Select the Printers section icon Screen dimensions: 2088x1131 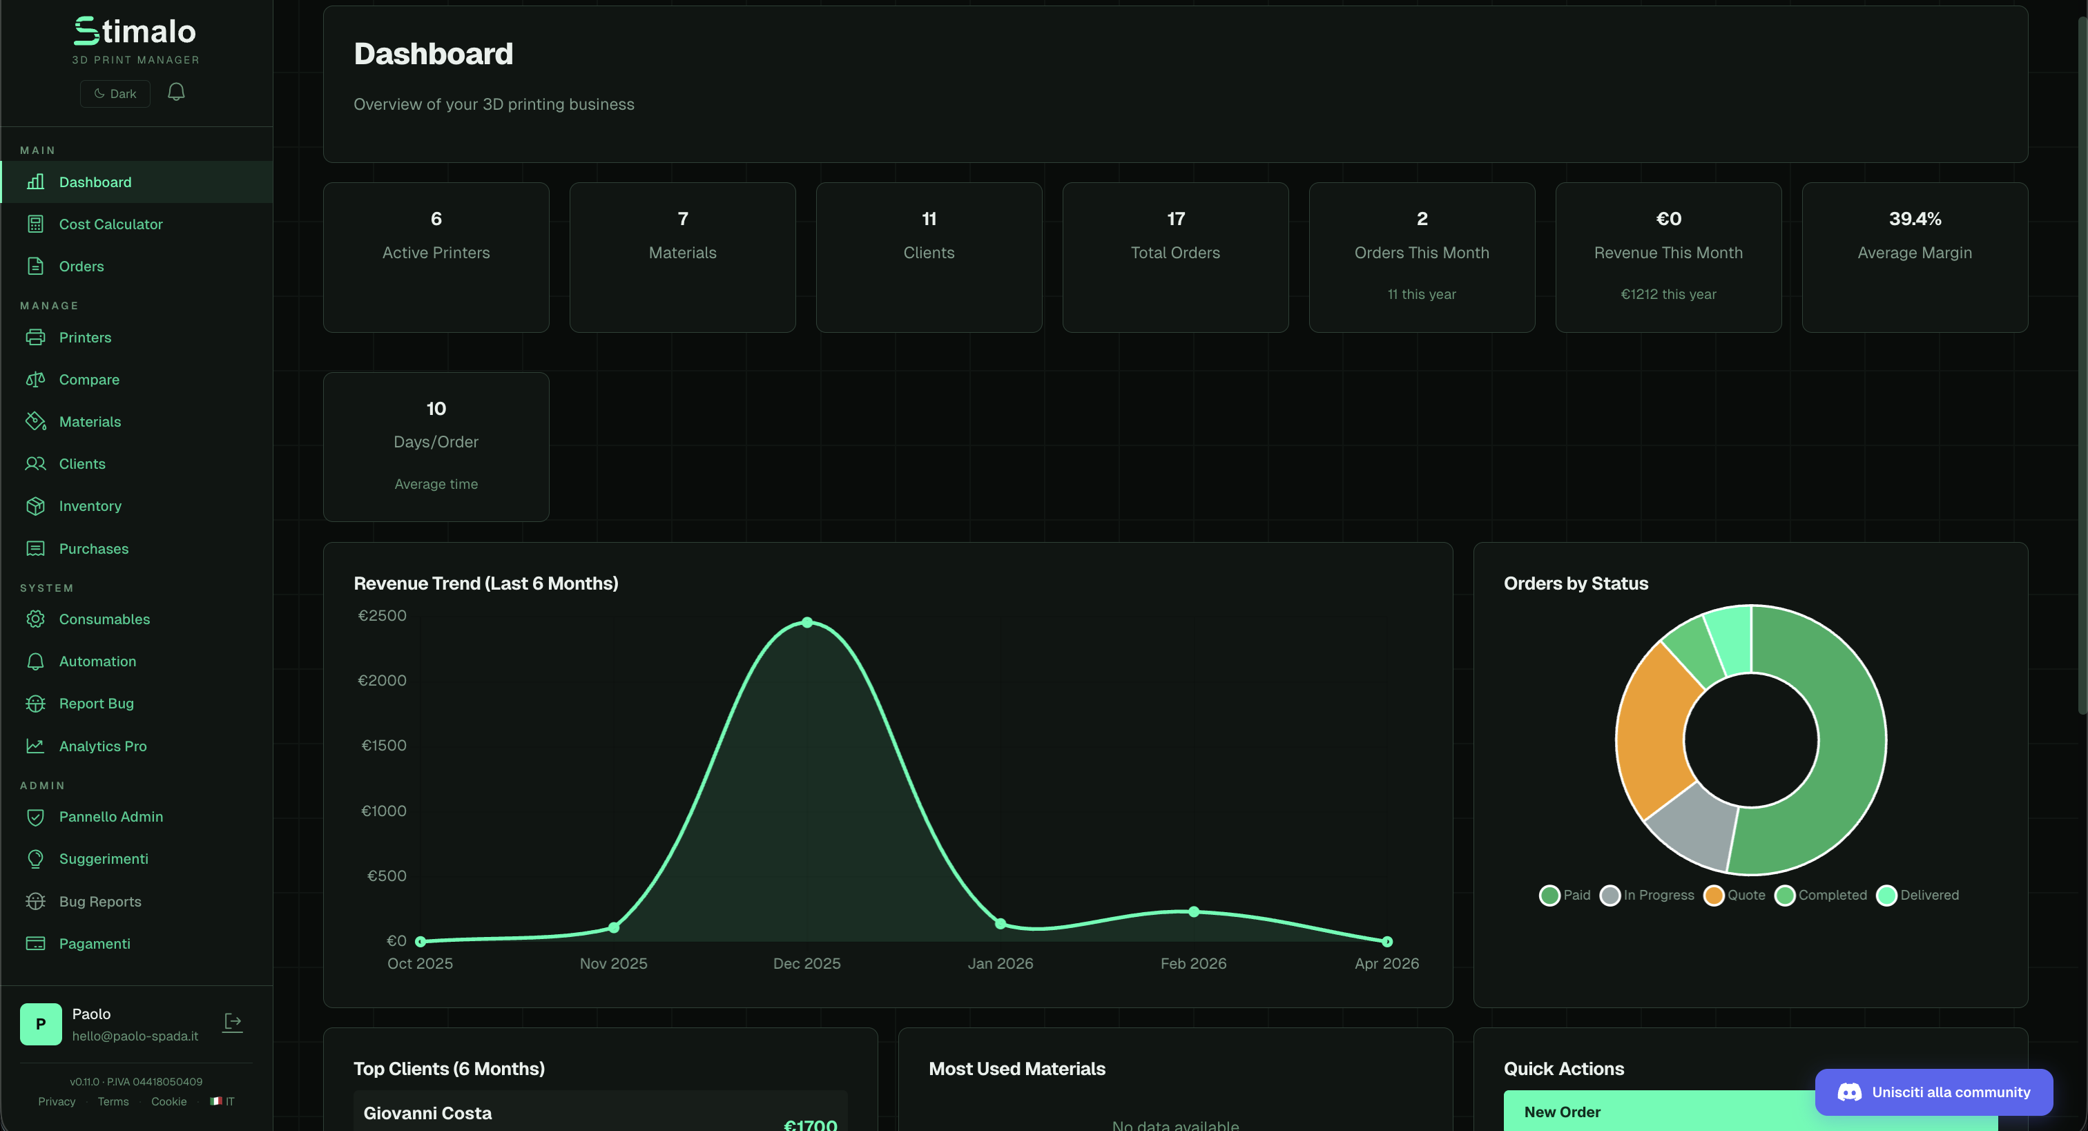37,337
